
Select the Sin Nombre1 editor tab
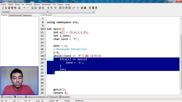[46, 15]
